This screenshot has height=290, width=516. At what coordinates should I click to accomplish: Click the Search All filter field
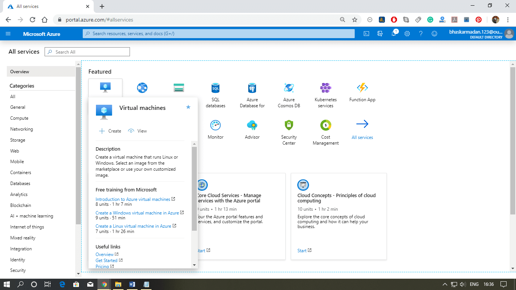pos(87,52)
